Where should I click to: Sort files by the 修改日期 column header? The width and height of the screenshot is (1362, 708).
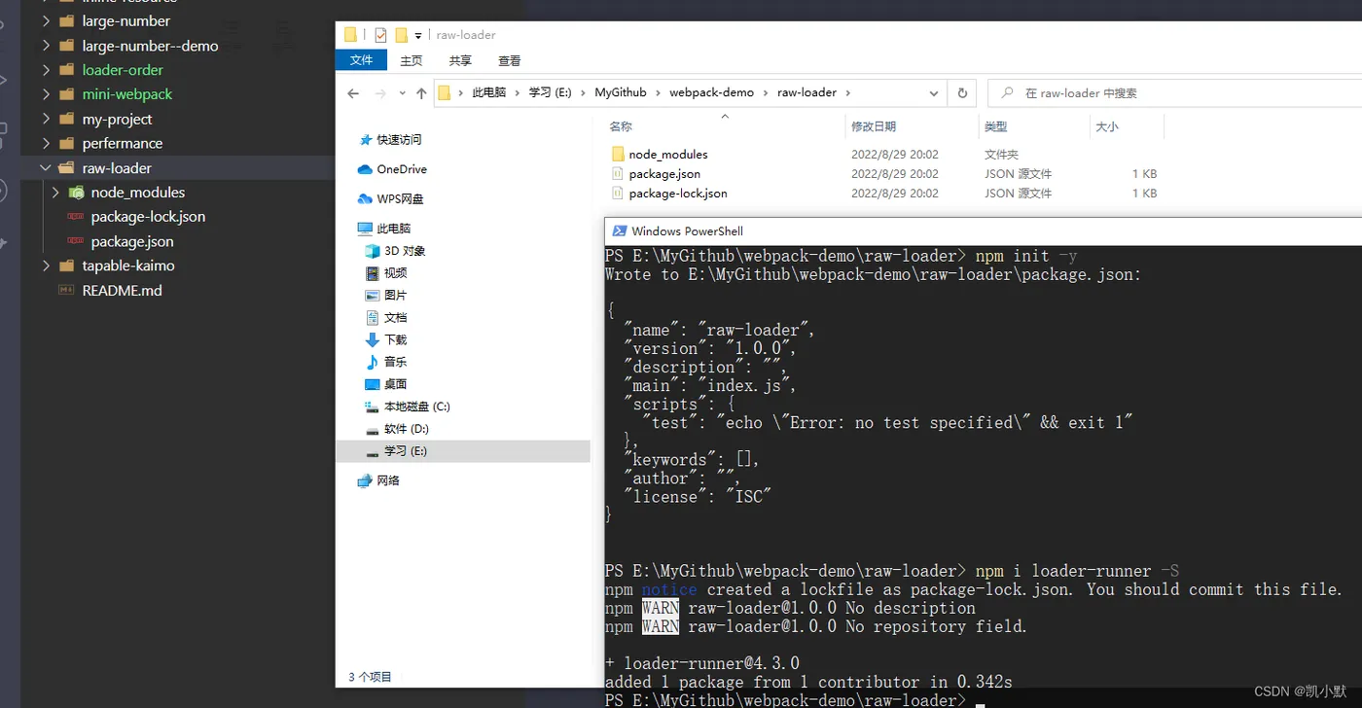[874, 126]
